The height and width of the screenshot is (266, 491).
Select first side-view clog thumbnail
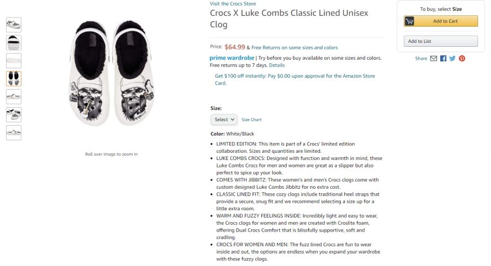[14, 25]
